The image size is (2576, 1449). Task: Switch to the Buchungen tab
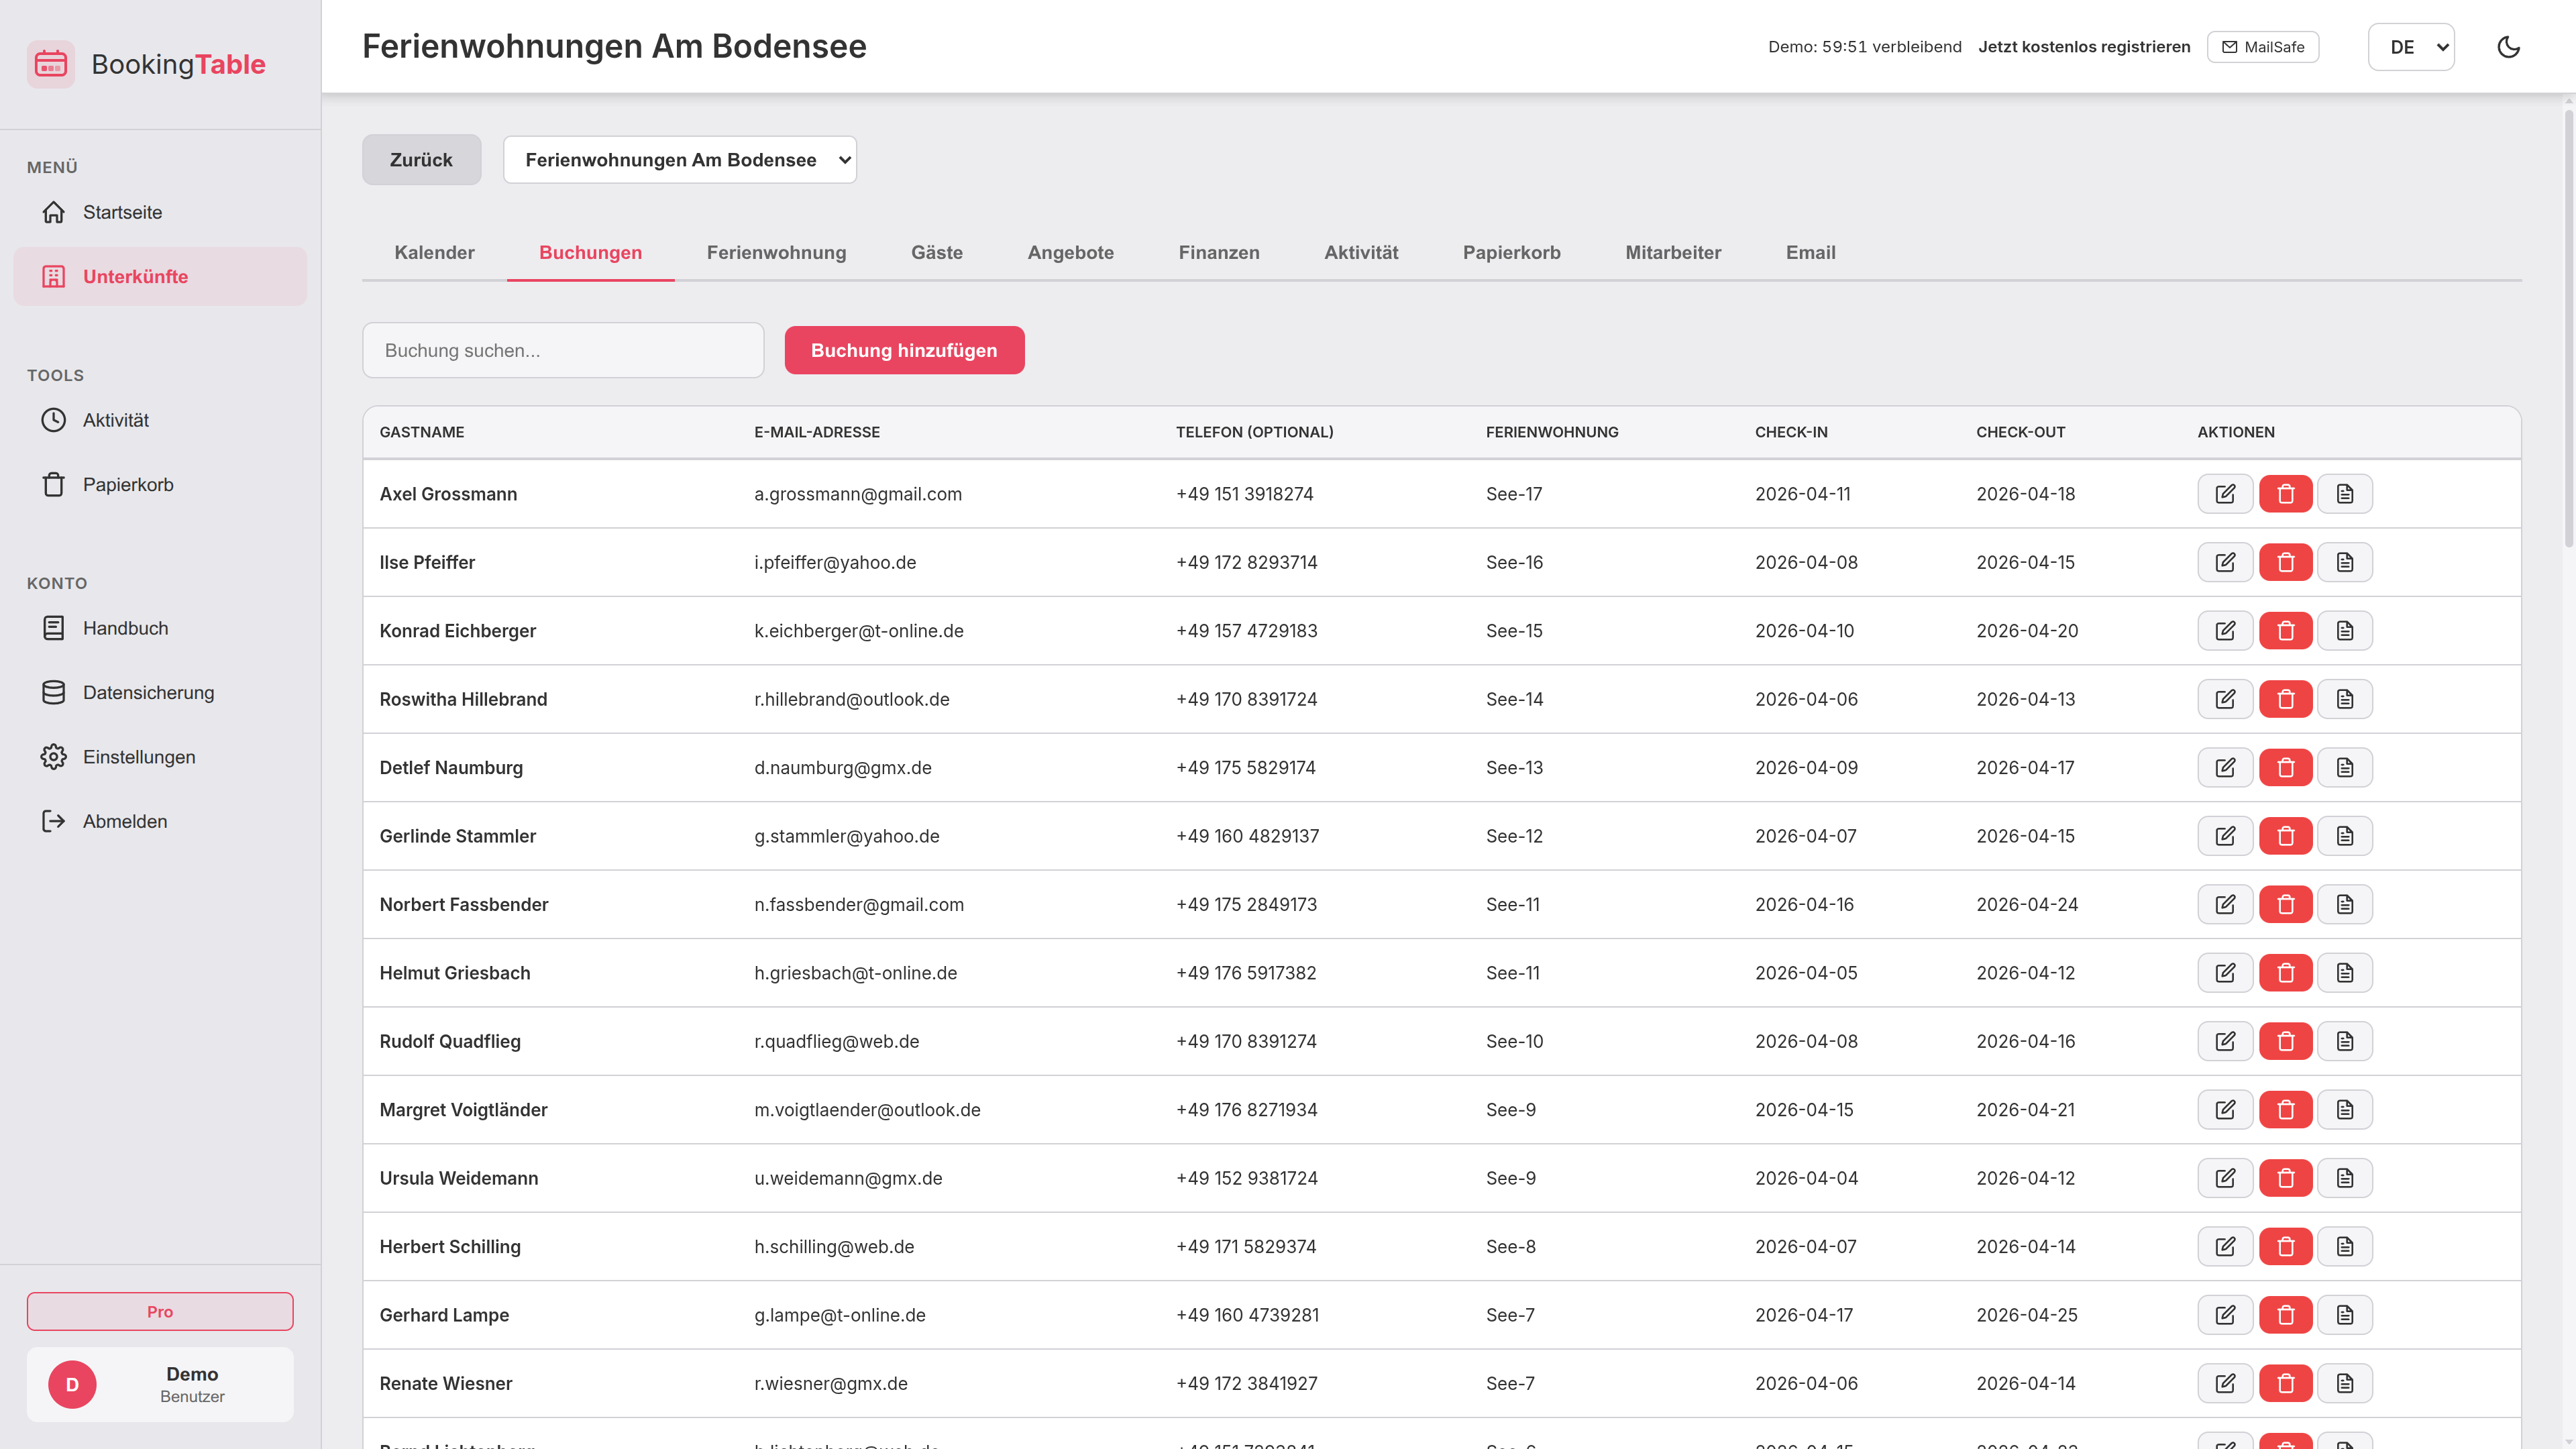coord(590,253)
